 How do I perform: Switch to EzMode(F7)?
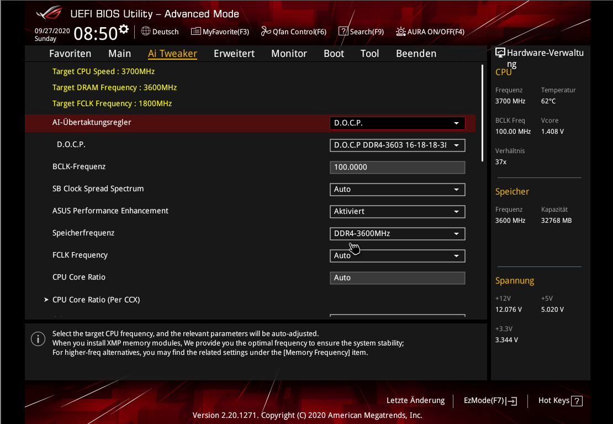490,401
